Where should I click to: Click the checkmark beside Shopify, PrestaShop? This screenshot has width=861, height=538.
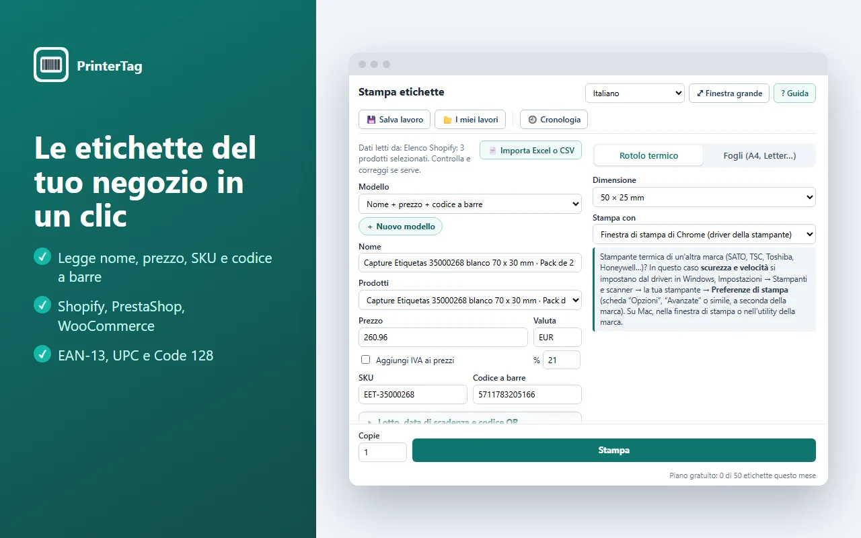(x=42, y=305)
